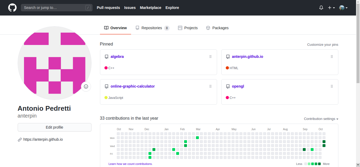
Task: Open the notifications bell
Action: click(321, 8)
